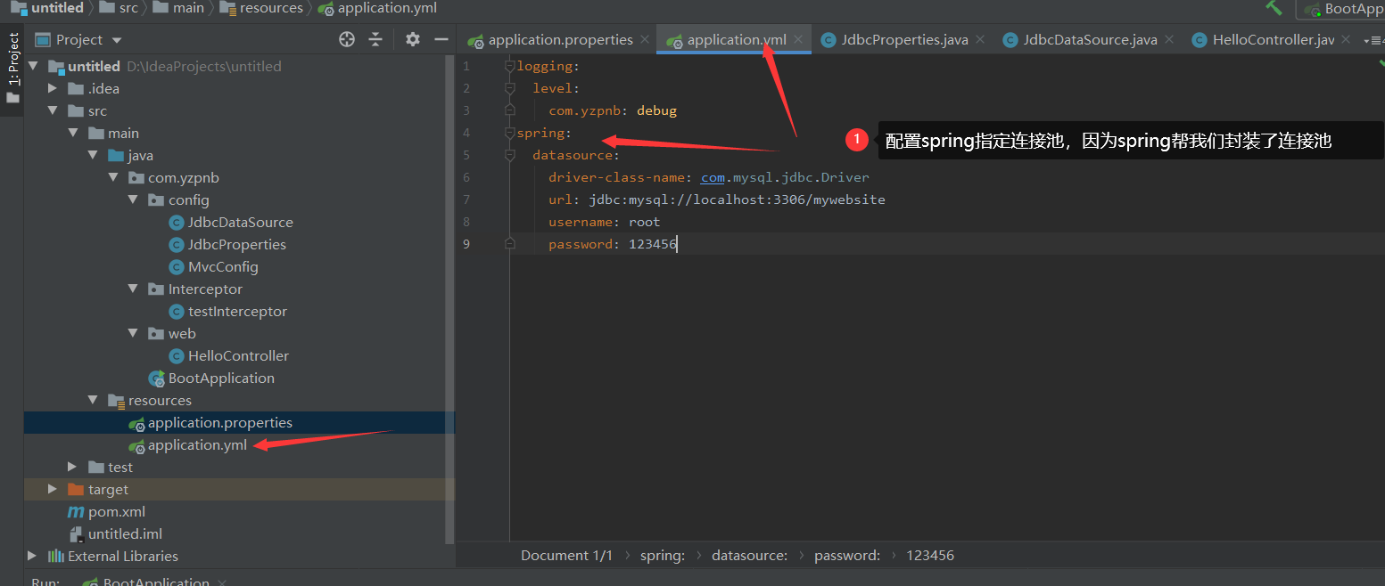
Task: Expand the target folder
Action: [53, 489]
